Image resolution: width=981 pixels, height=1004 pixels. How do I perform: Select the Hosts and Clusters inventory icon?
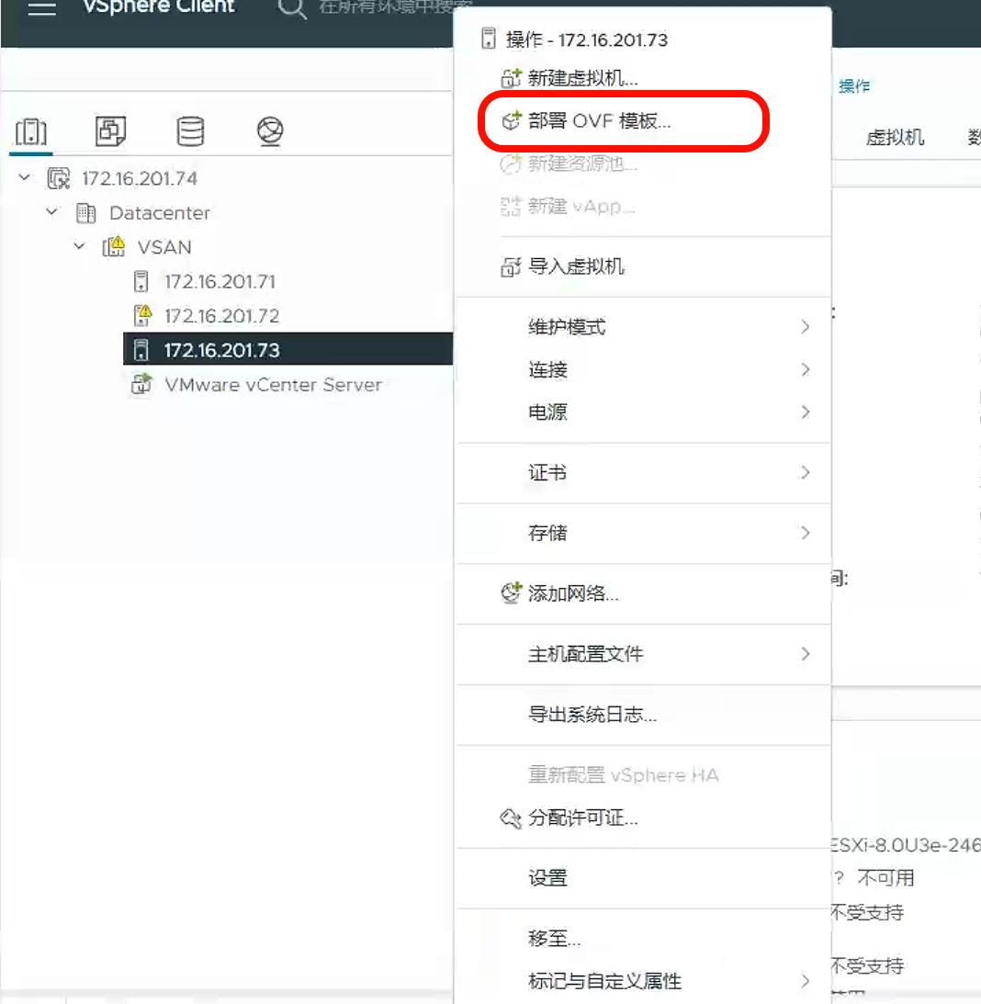pos(31,131)
